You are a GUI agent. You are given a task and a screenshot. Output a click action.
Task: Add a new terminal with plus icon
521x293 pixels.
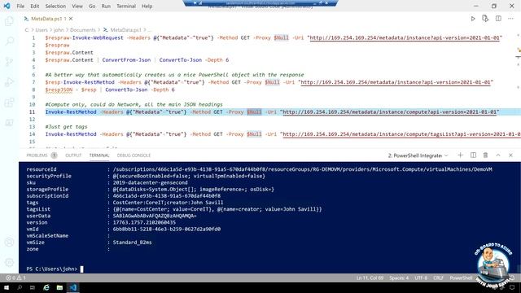point(460,155)
